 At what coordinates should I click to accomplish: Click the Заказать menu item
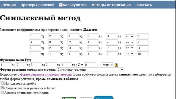click(144, 5)
